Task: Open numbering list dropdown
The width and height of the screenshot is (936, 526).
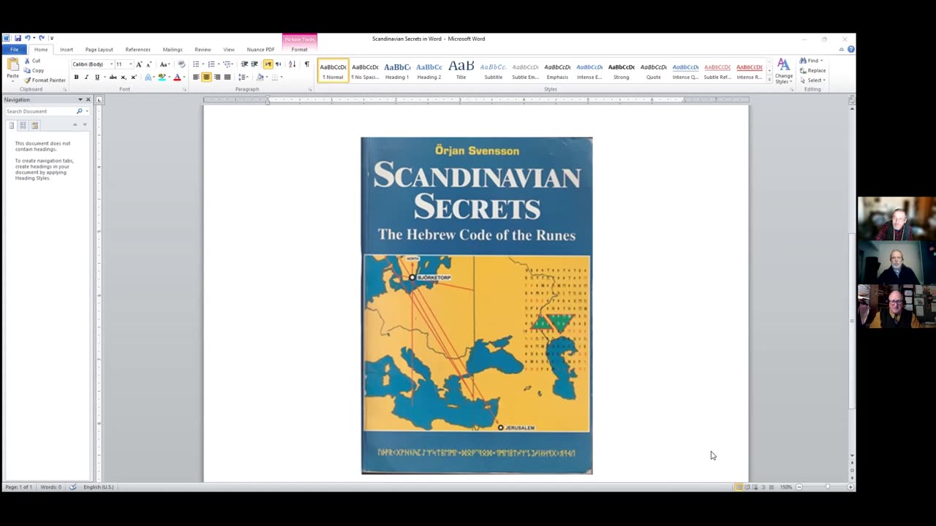Action: point(218,64)
